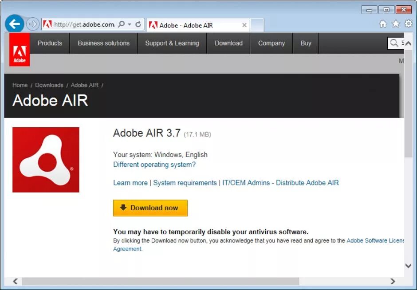Click the Adobe AIR 3.7 heading text
Image resolution: width=417 pixels, height=290 pixels.
coord(147,133)
